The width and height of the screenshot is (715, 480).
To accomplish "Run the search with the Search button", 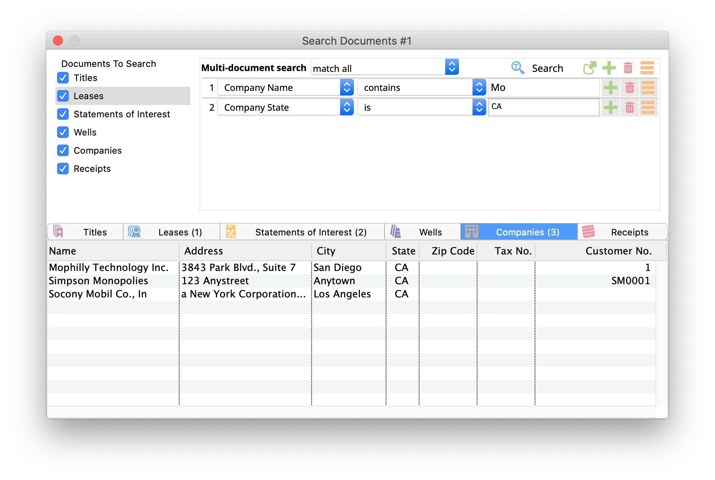I will (547, 68).
